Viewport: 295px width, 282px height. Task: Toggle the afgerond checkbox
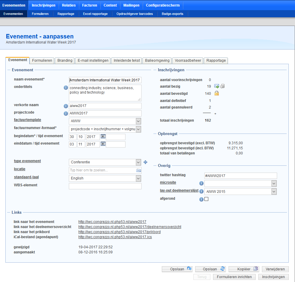206,199
